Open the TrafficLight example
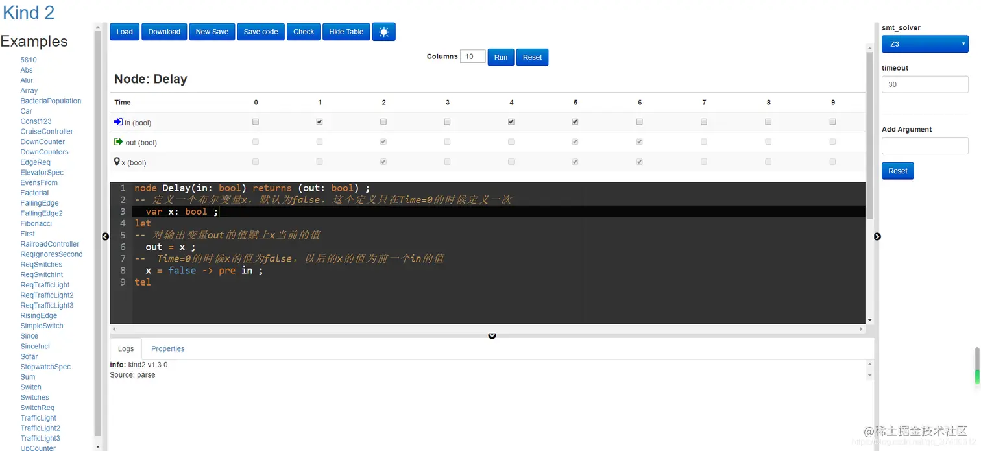The image size is (981, 451). point(38,418)
